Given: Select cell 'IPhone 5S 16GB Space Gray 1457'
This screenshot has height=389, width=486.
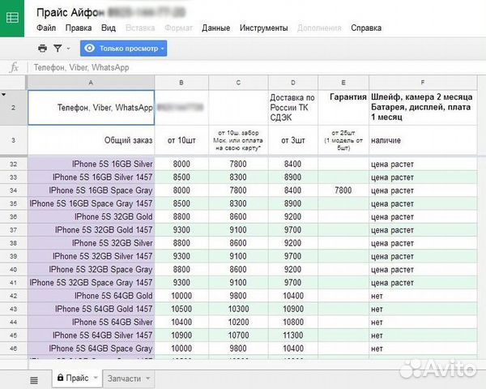Looking at the screenshot, I should point(91,203).
